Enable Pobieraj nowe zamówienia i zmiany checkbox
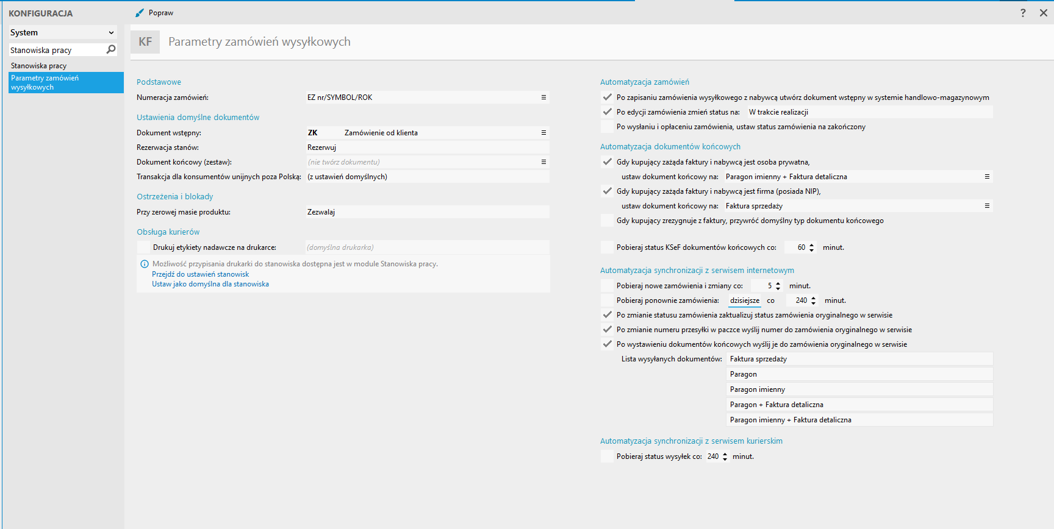 607,286
